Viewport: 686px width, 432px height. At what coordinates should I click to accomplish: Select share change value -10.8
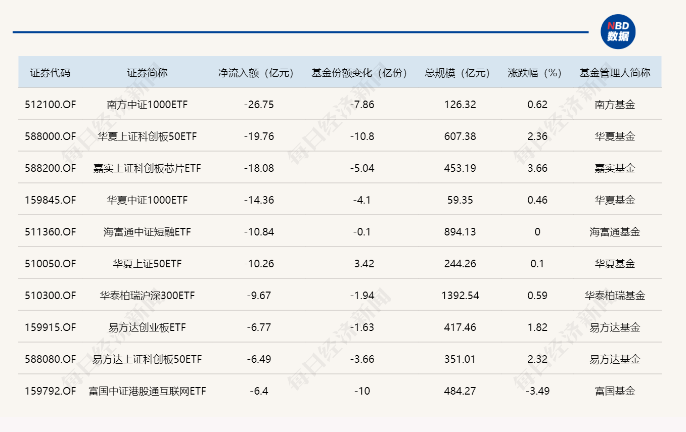[x=362, y=136]
